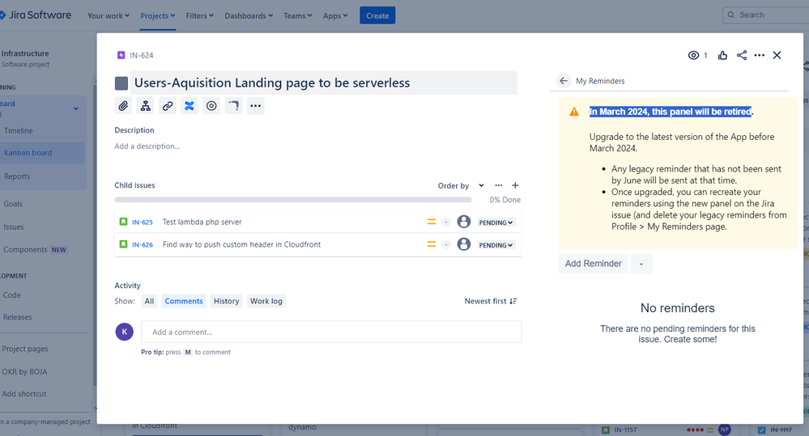Open the PENDING status dropdown on IN-625
The height and width of the screenshot is (436, 809).
point(496,222)
